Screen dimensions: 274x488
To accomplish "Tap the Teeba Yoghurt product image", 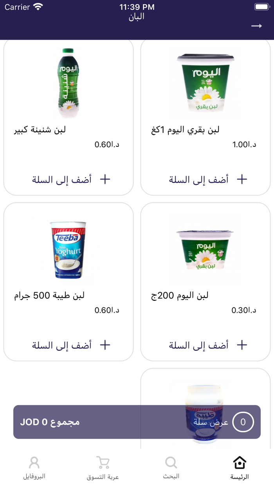I will pyautogui.click(x=67, y=249).
